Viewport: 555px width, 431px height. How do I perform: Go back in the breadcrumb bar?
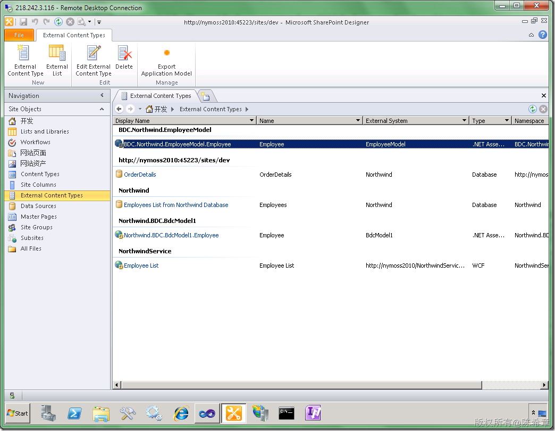coord(119,109)
